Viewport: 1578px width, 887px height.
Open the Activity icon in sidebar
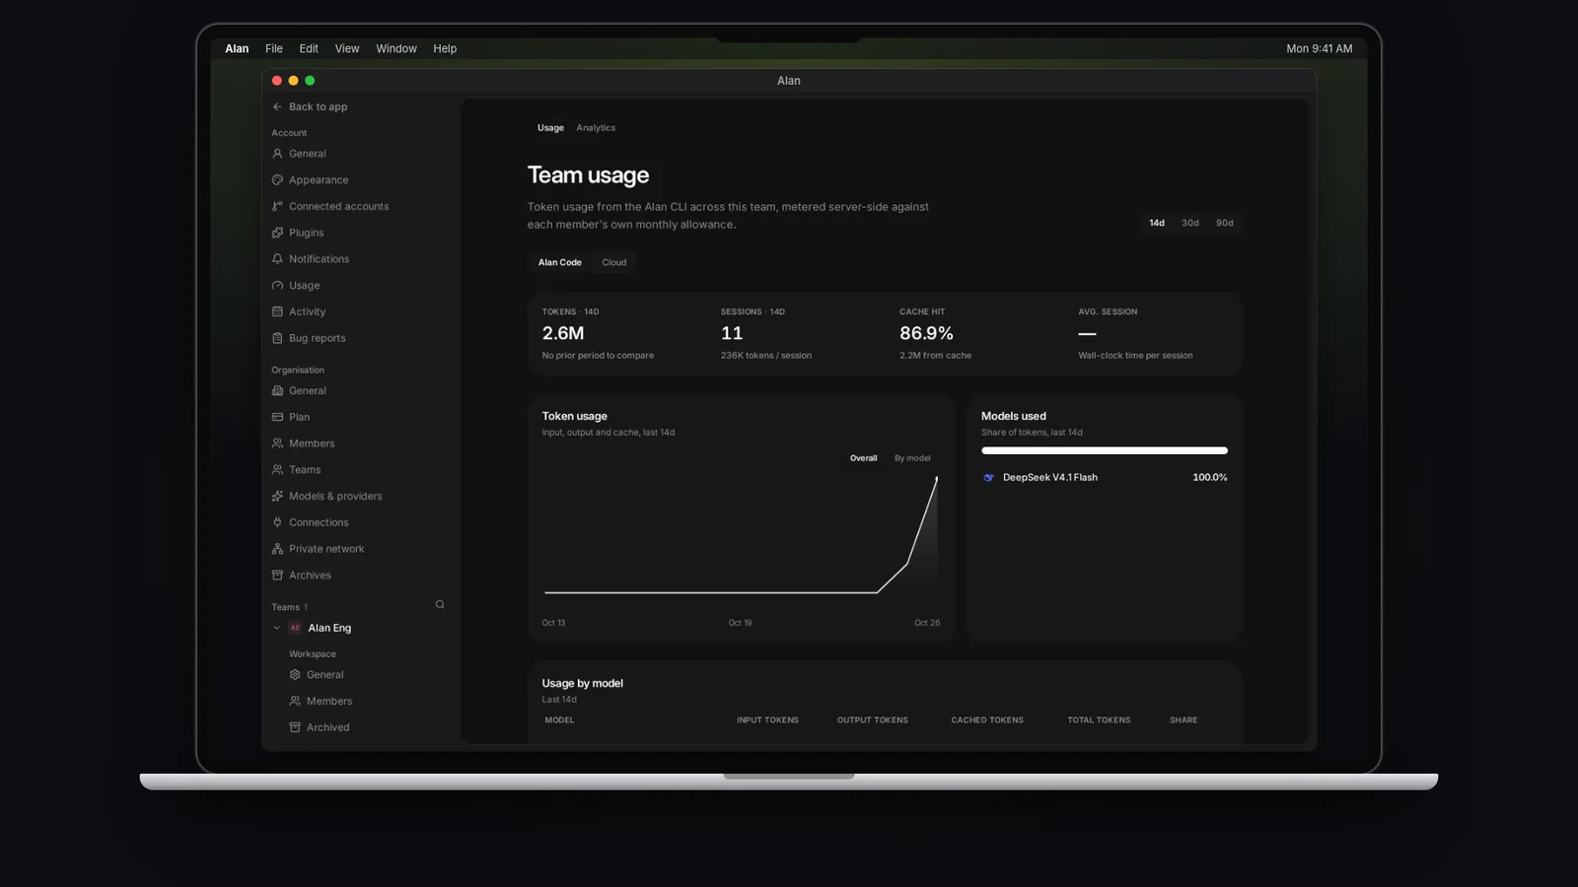[277, 311]
